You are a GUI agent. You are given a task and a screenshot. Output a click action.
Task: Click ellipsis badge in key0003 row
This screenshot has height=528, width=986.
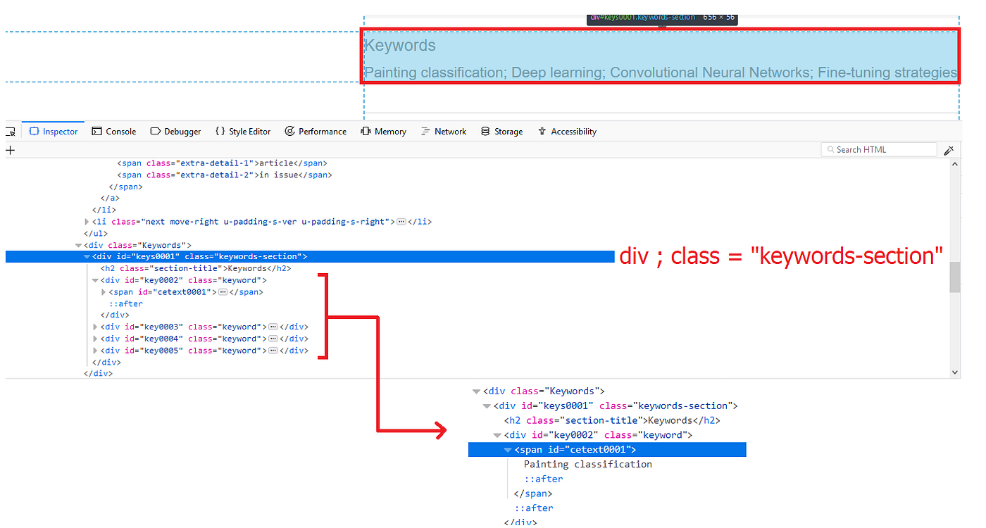pos(273,327)
